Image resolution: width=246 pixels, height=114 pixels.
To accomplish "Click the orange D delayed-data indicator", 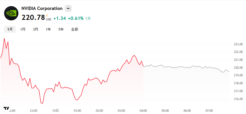I will click(47, 16).
